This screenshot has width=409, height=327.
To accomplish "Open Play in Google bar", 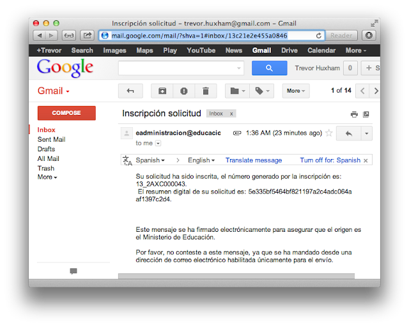I will pyautogui.click(x=170, y=50).
